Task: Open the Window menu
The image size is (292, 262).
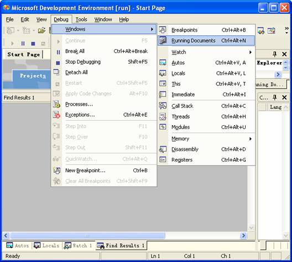Action: 103,19
